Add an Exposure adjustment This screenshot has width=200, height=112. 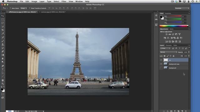(x=176, y=34)
